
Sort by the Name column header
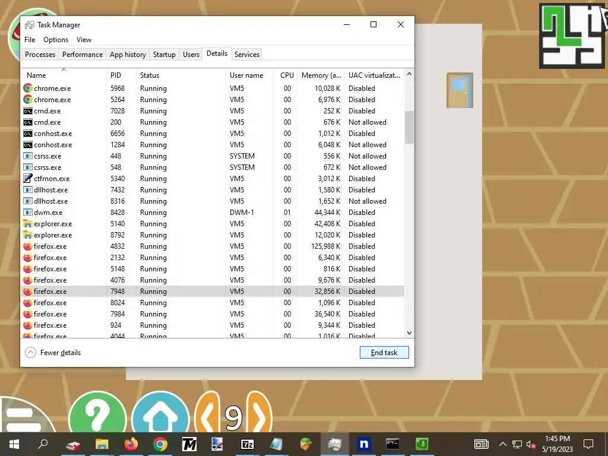click(64, 74)
